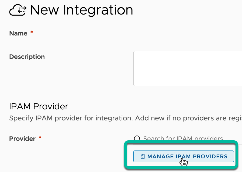Screen dimensions: 242x172
Task: Click the Name field label
Action: pos(18,33)
